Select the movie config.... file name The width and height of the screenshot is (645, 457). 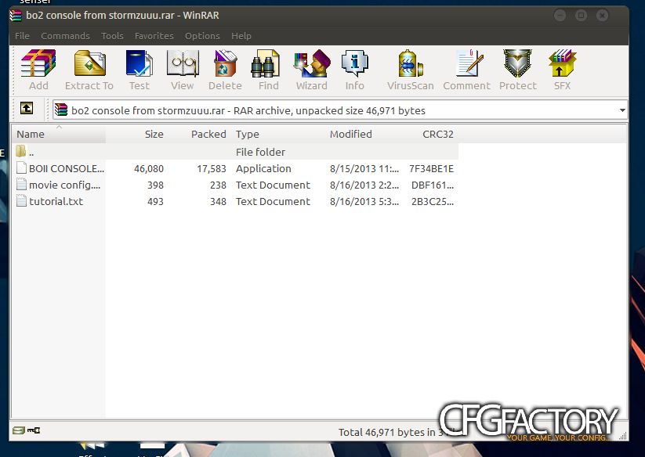[64, 185]
